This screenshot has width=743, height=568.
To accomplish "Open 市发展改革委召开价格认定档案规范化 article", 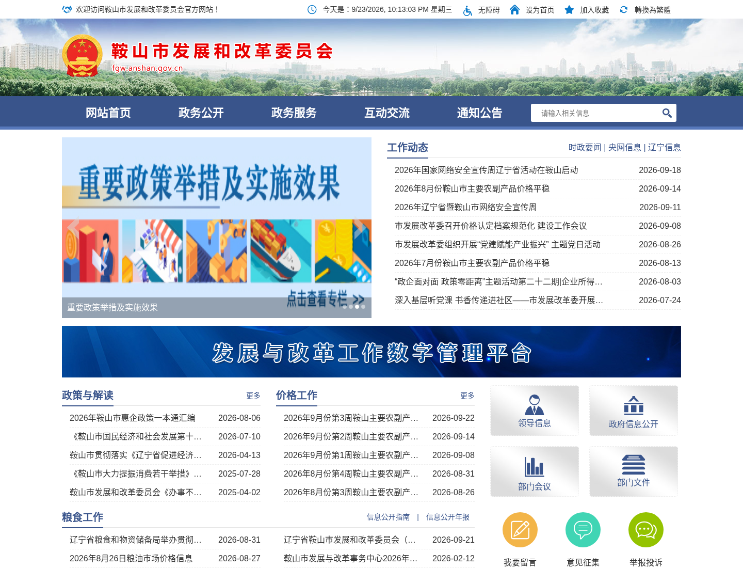I will (491, 226).
